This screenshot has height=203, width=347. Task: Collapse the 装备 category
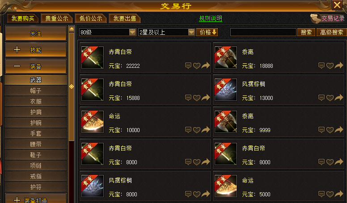pos(36,66)
